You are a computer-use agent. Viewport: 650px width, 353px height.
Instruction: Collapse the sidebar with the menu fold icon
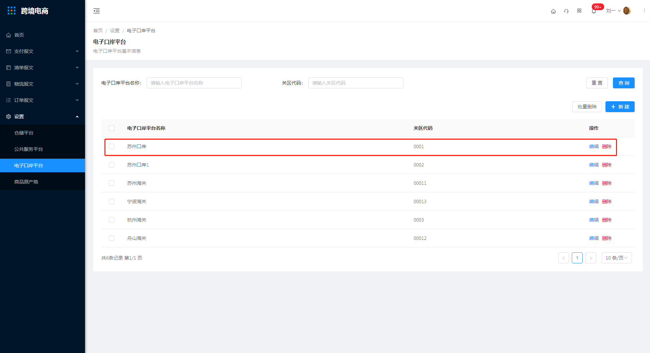coord(97,11)
